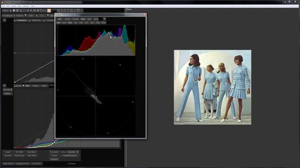Image resolution: width=300 pixels, height=168 pixels.
Task: Click the toolbar icon right of the eyedropper
Action: (31, 11)
